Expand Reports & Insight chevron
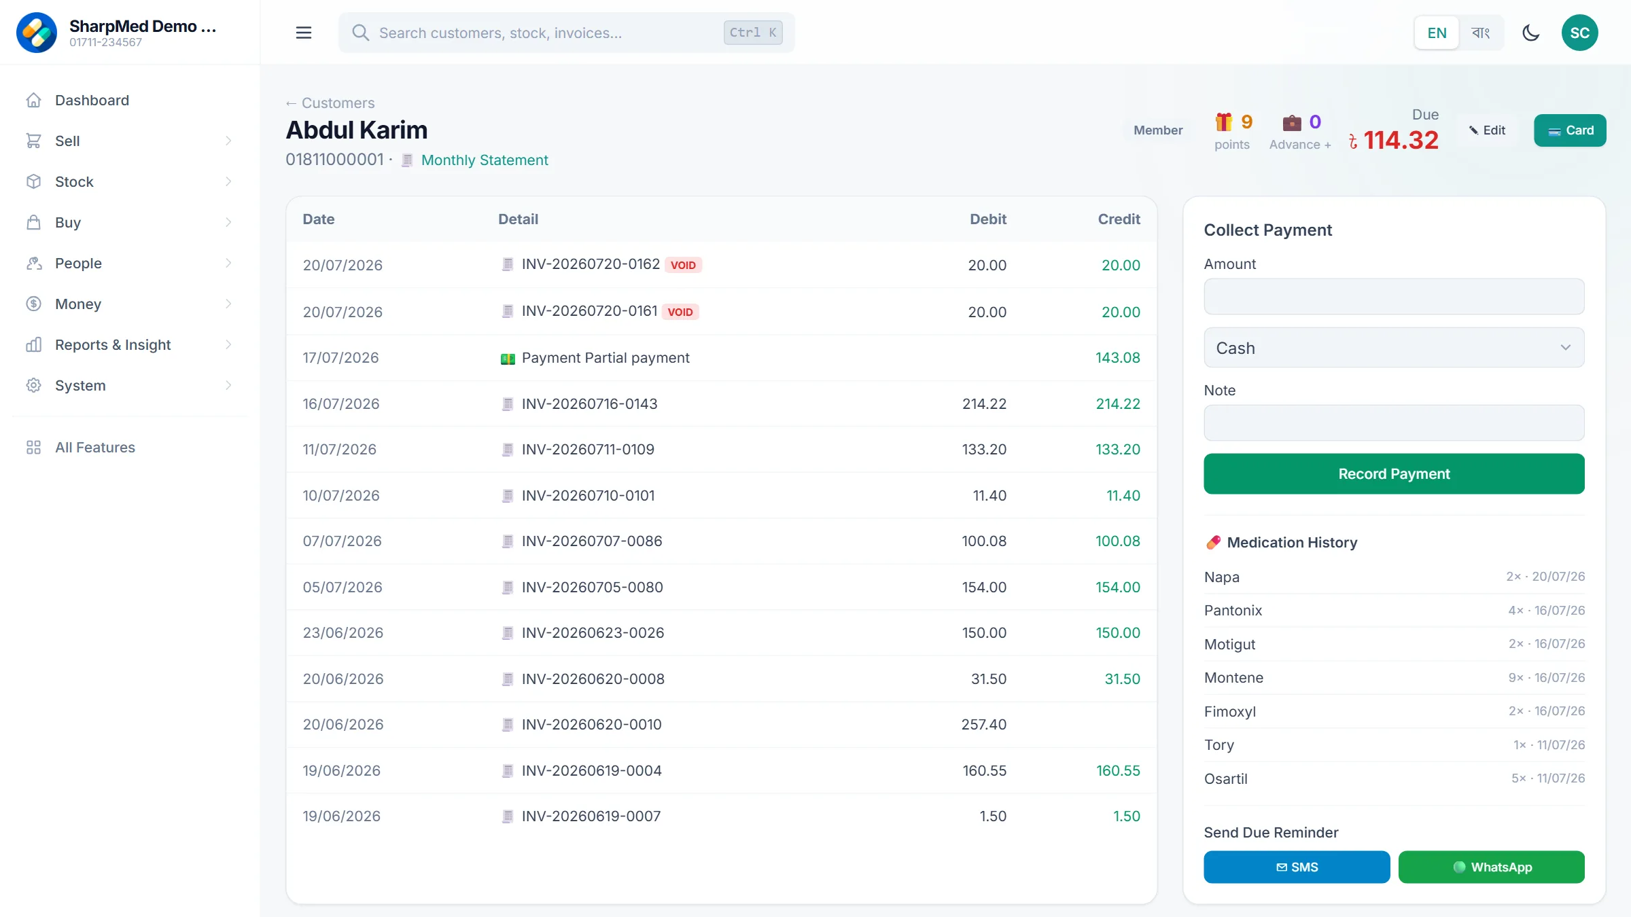Screen dimensions: 1631x917 click(x=228, y=345)
